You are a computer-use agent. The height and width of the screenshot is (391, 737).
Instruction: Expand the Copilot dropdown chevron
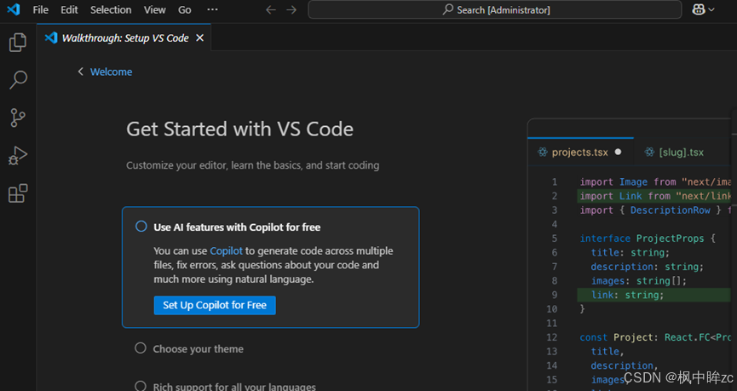point(711,9)
